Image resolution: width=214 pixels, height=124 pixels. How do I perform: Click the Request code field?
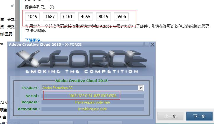coord(93,102)
